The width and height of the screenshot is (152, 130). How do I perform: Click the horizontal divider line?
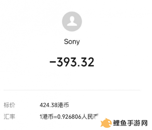pos(72,90)
